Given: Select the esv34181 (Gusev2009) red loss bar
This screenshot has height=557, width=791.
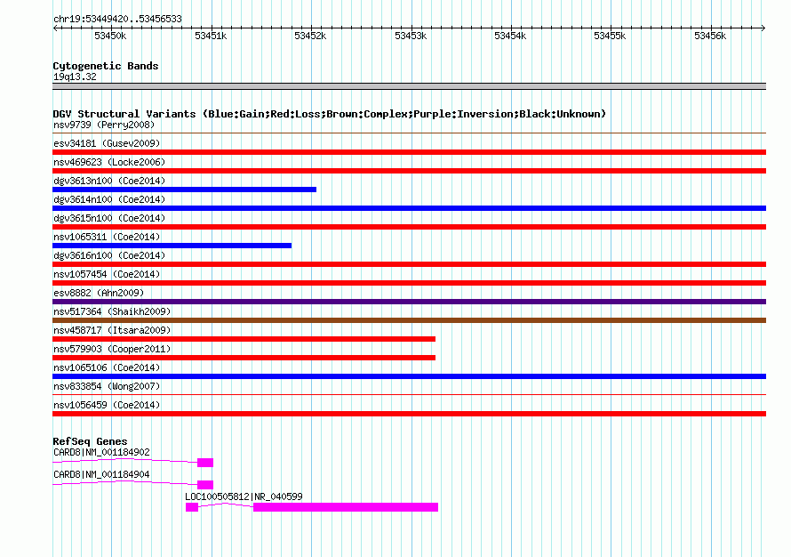Looking at the screenshot, I should pos(409,152).
